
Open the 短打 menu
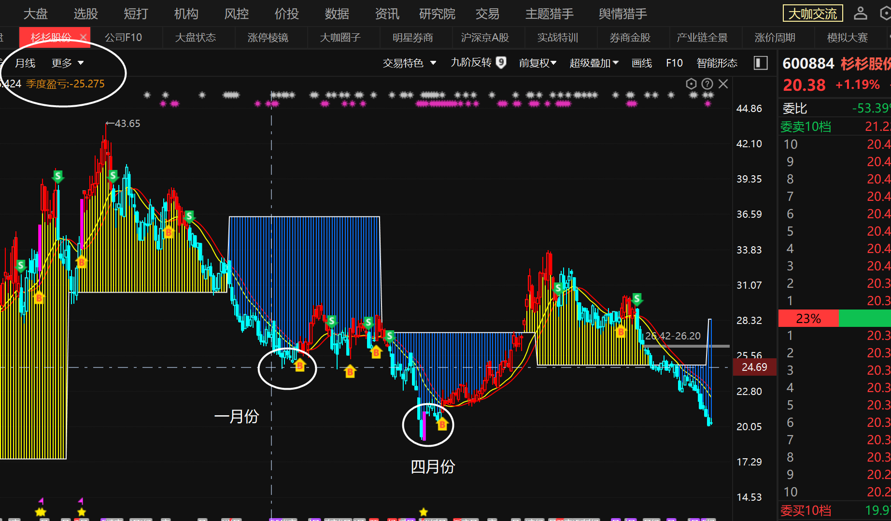136,14
